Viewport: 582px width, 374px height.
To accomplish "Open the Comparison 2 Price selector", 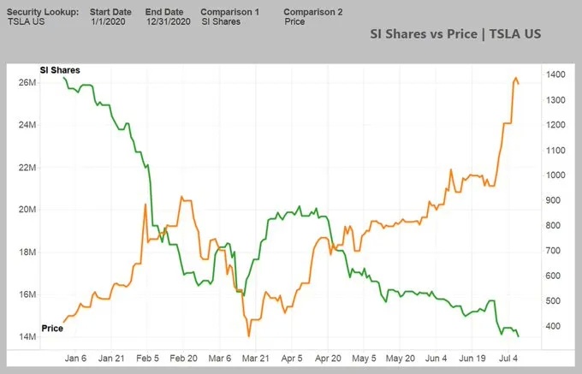I will pos(294,21).
